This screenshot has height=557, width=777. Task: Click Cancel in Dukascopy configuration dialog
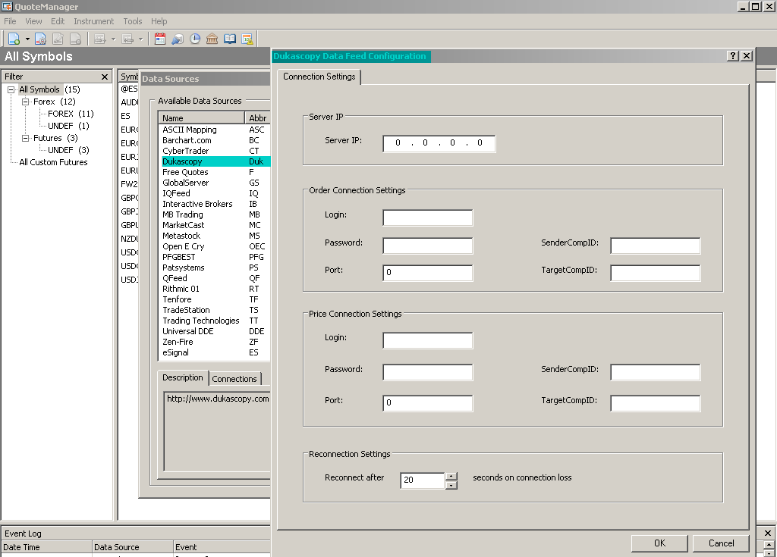point(721,543)
